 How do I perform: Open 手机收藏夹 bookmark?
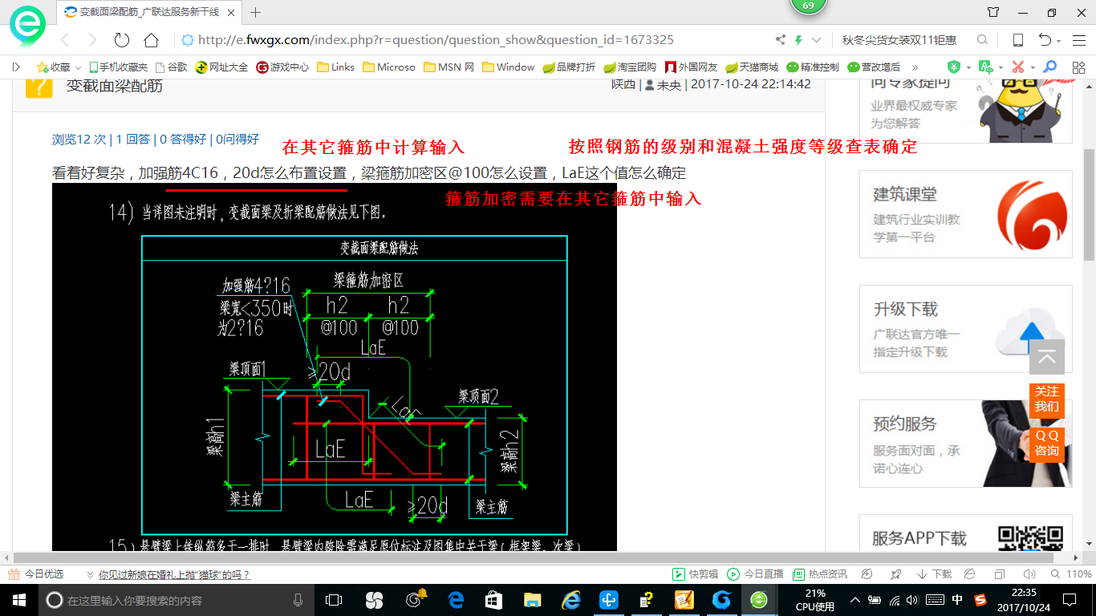(118, 67)
